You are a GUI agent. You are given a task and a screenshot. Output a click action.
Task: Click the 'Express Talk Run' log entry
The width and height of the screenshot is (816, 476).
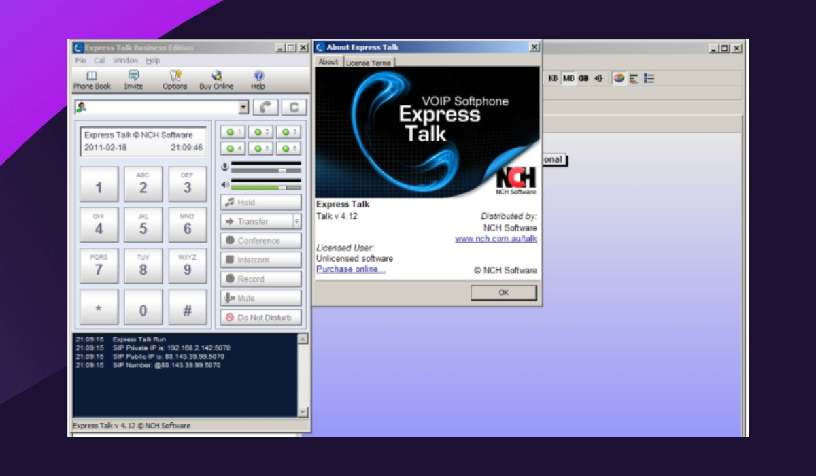click(x=139, y=339)
